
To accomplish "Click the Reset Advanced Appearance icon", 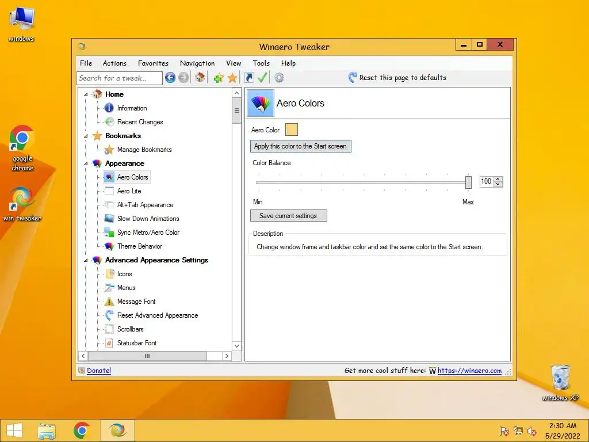I will (109, 315).
